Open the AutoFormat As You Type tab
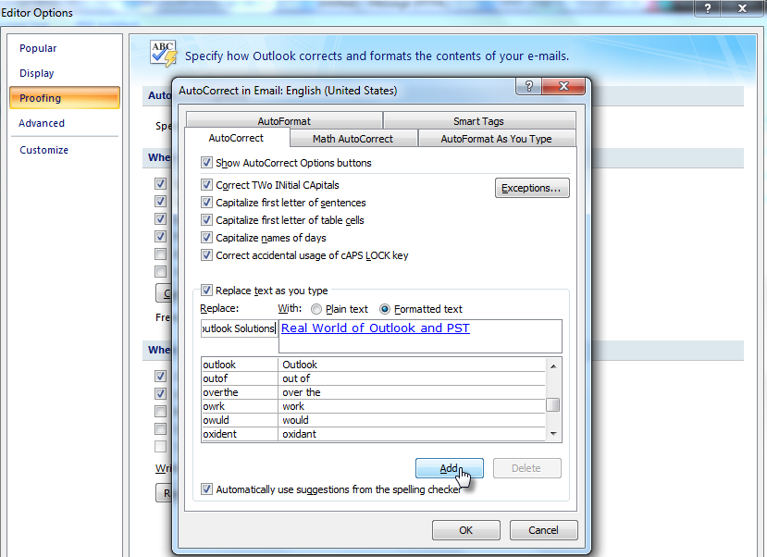Screen dimensions: 767x557 pyautogui.click(x=497, y=139)
